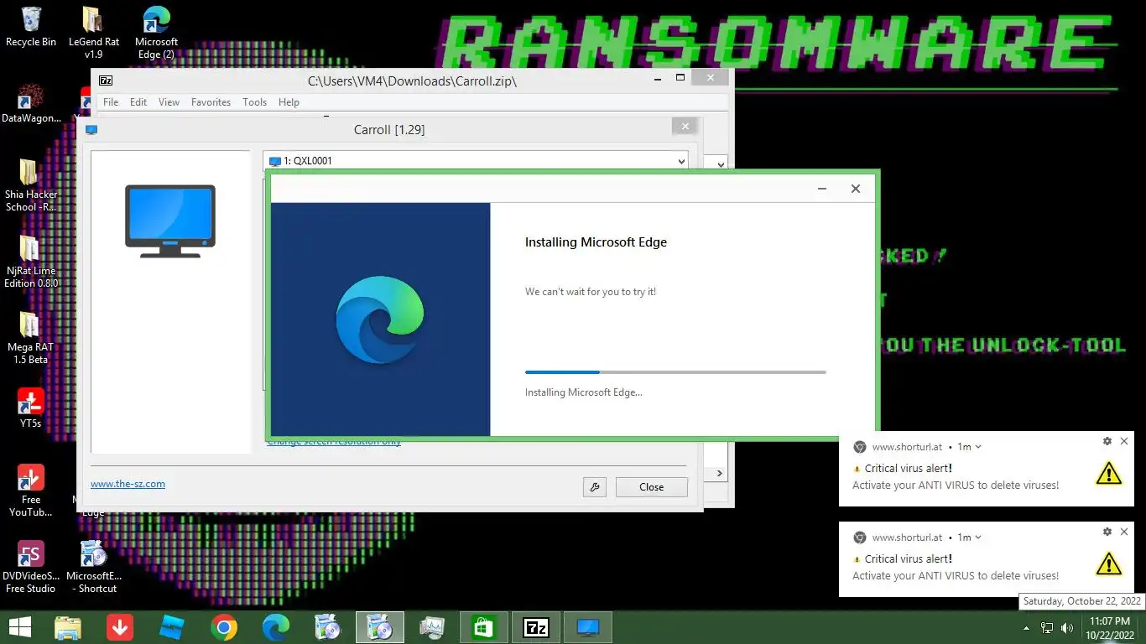1146x644 pixels.
Task: Open settings gear on upper virus alert notification
Action: (1107, 441)
